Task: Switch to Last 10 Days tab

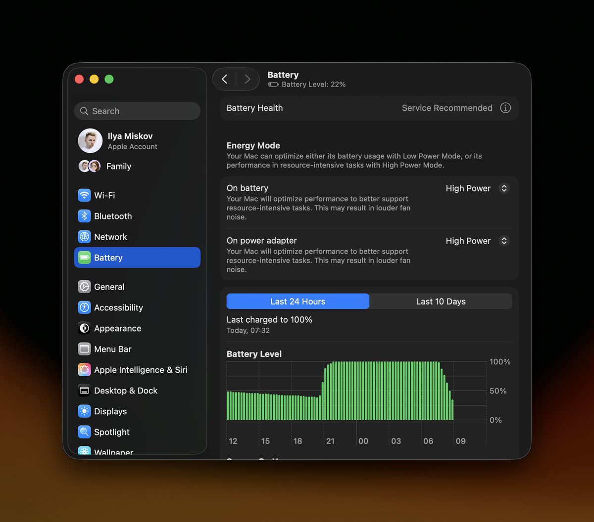Action: 441,302
